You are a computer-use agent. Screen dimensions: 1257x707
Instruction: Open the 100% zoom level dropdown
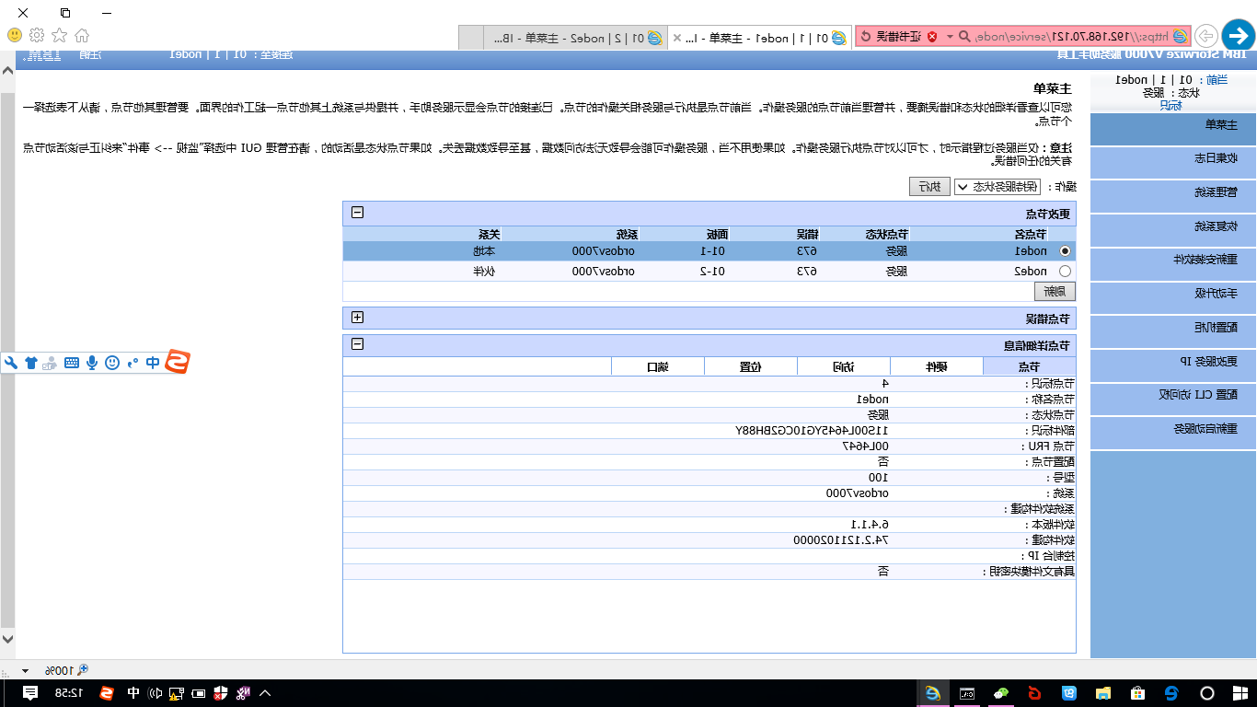pos(25,670)
